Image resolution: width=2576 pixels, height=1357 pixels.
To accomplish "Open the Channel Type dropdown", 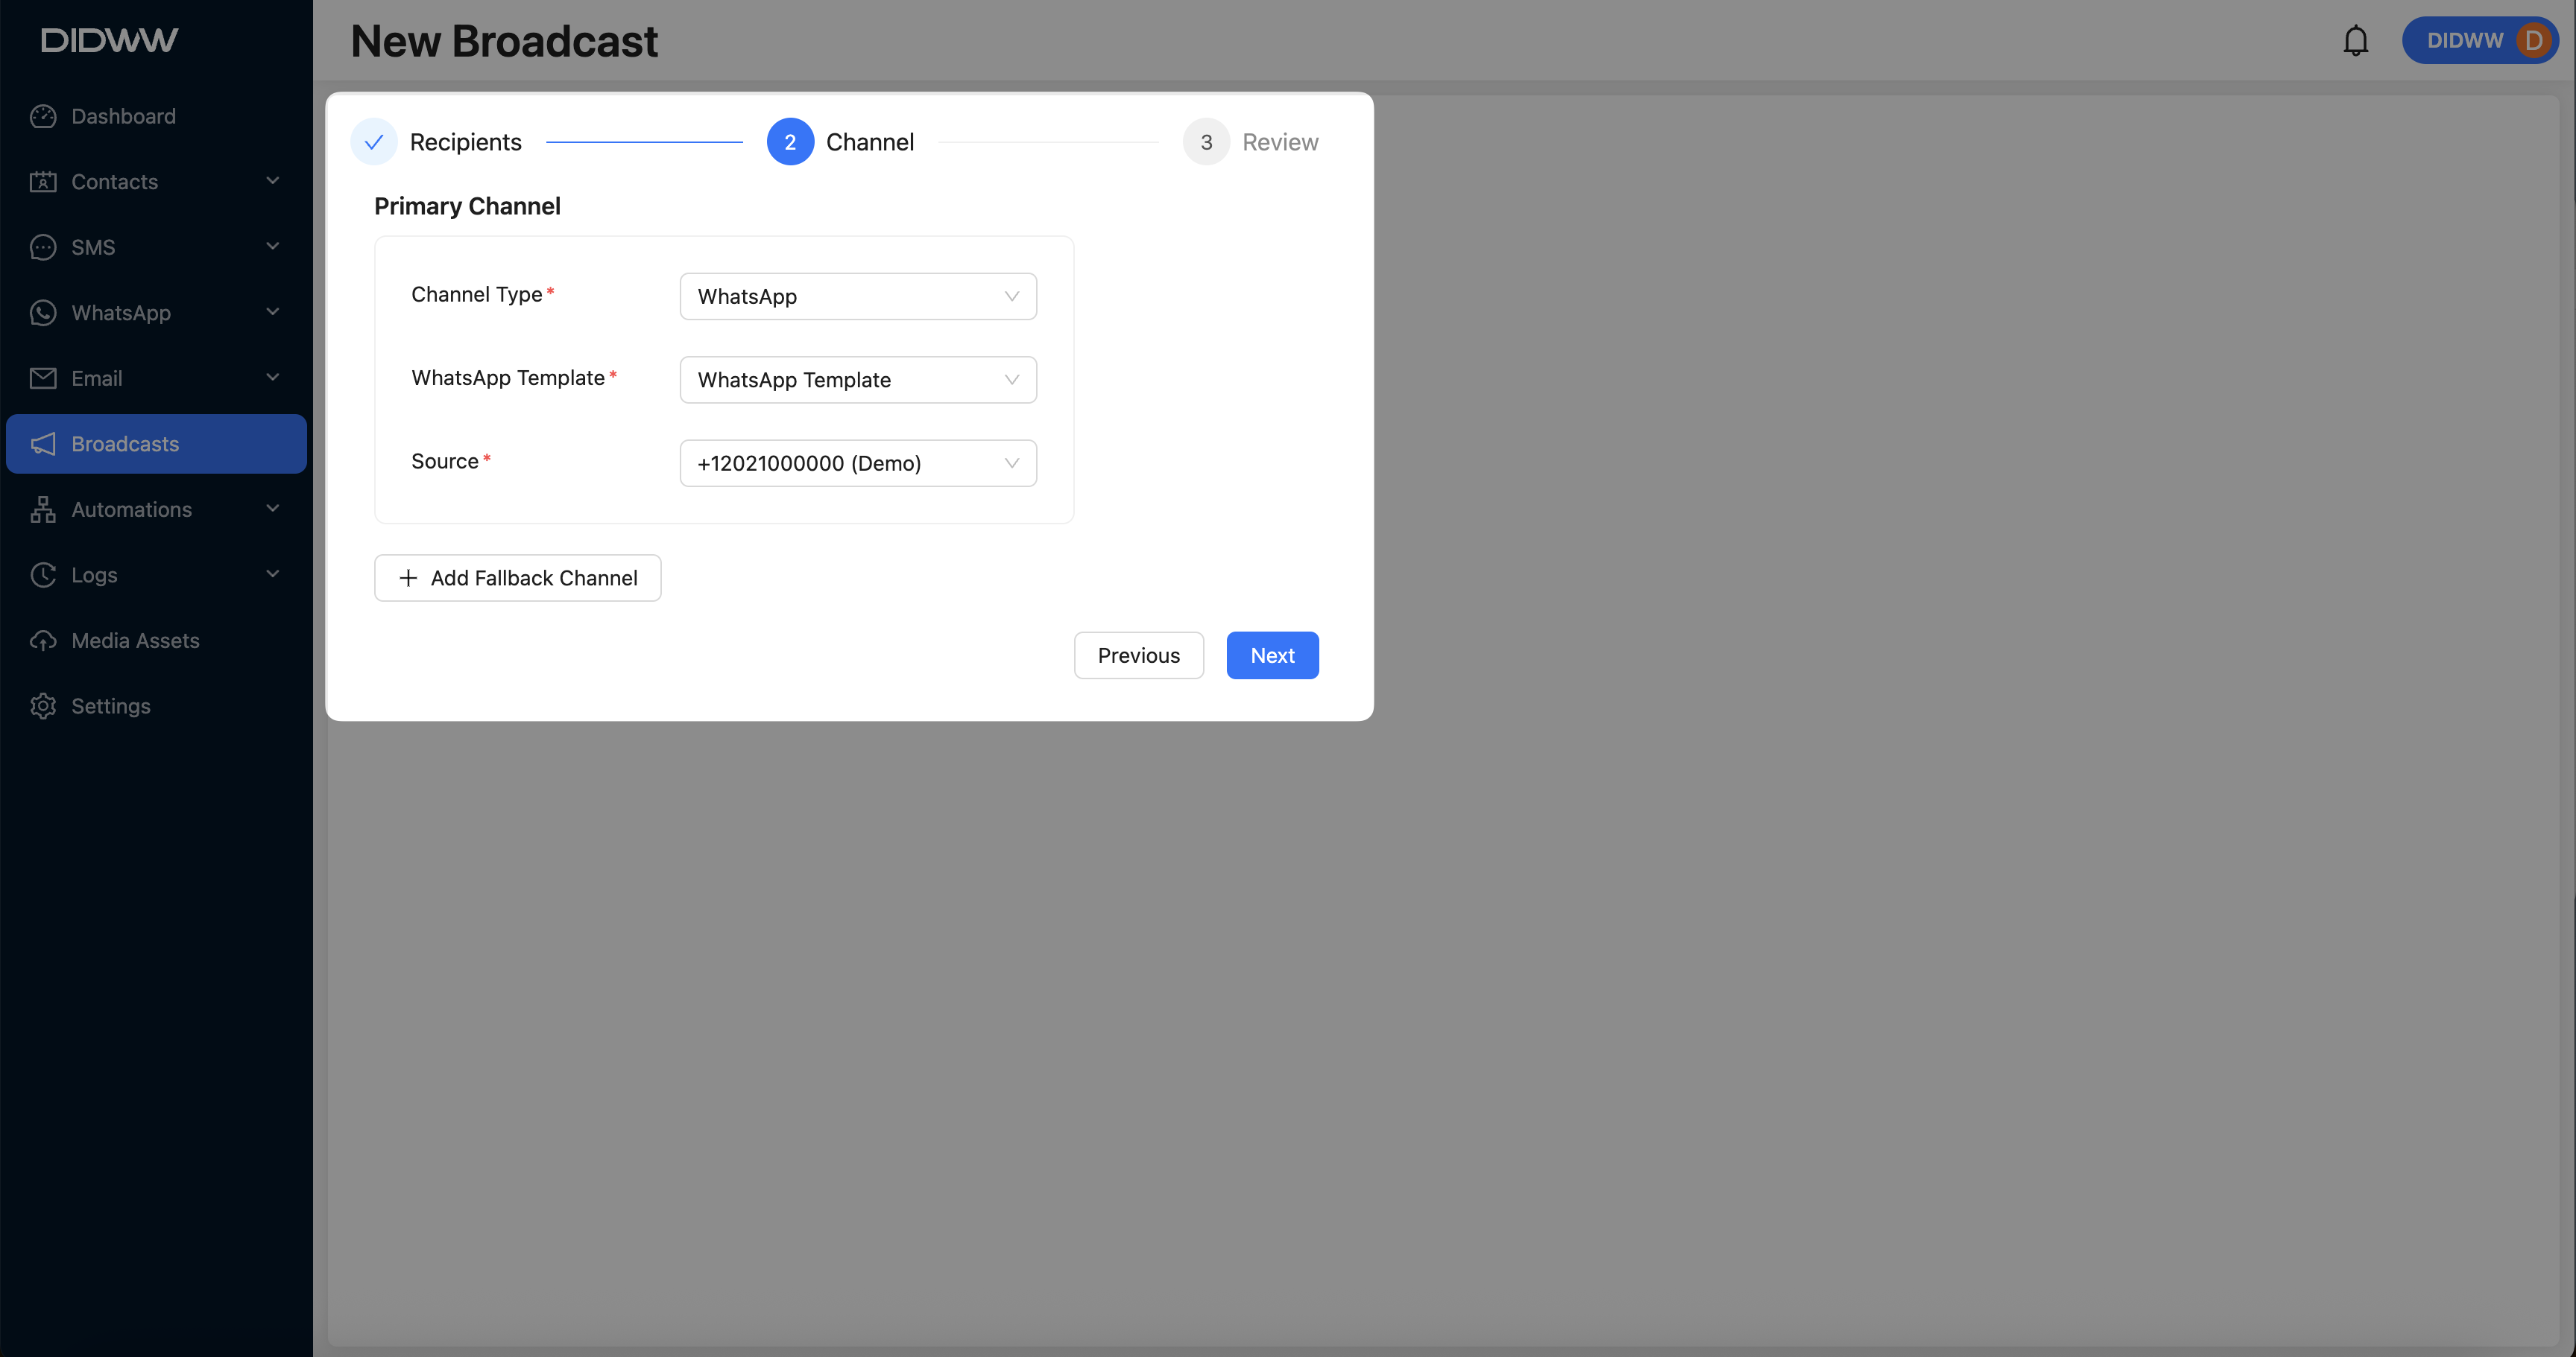I will point(857,296).
